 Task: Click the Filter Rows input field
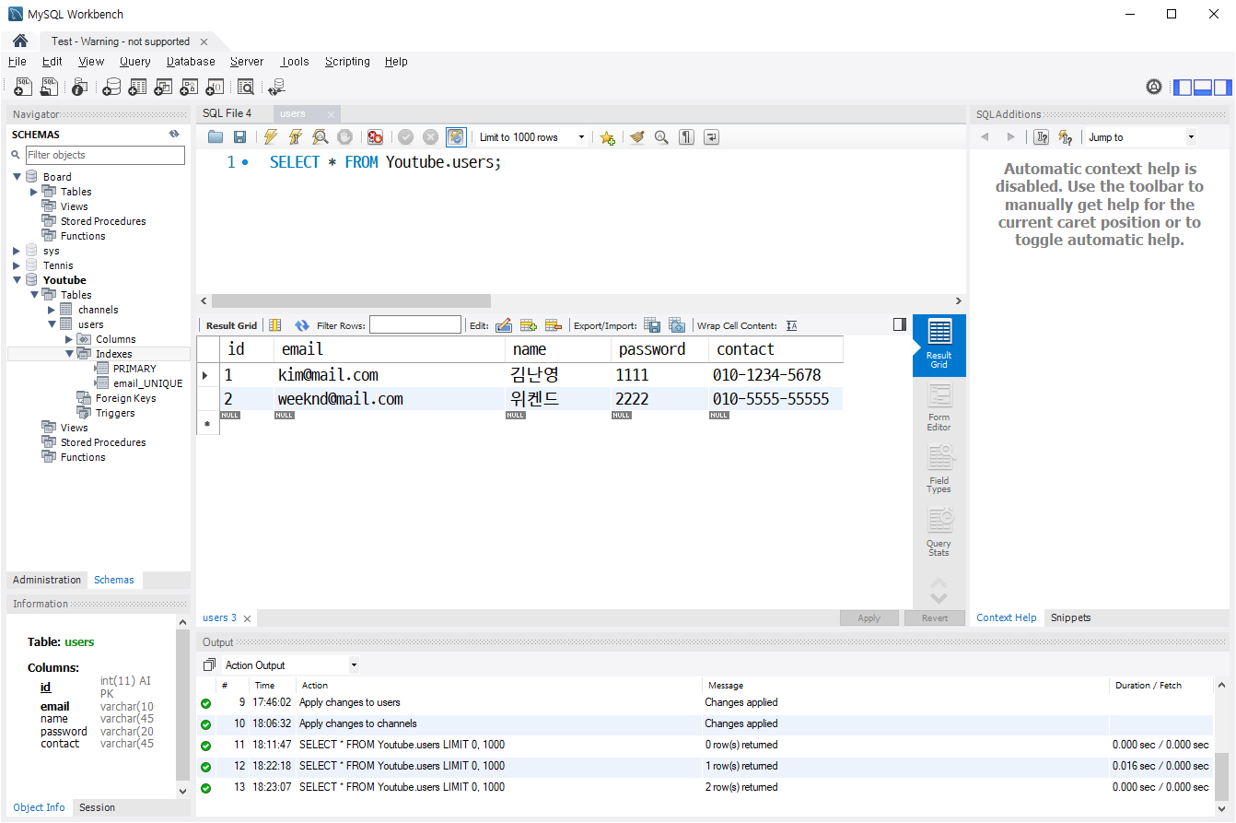(x=415, y=324)
